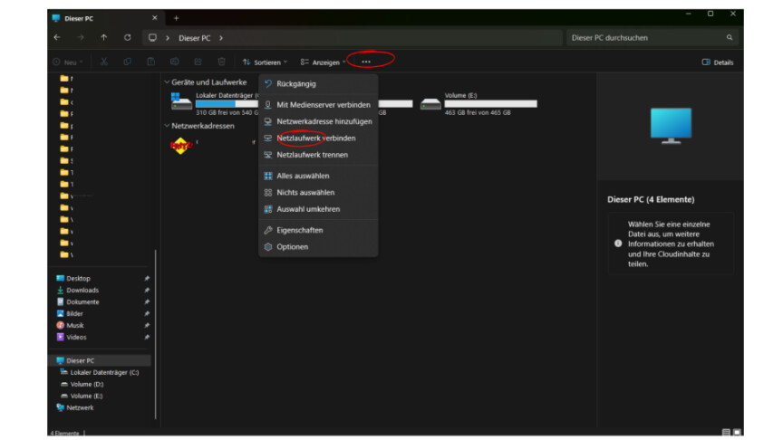Click the back navigation arrow

click(x=58, y=38)
